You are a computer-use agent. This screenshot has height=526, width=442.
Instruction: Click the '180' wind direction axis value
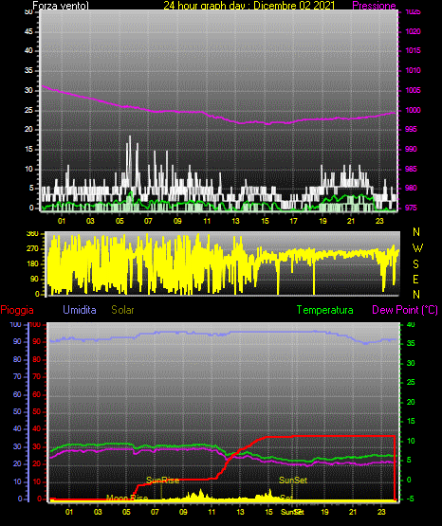coord(32,263)
